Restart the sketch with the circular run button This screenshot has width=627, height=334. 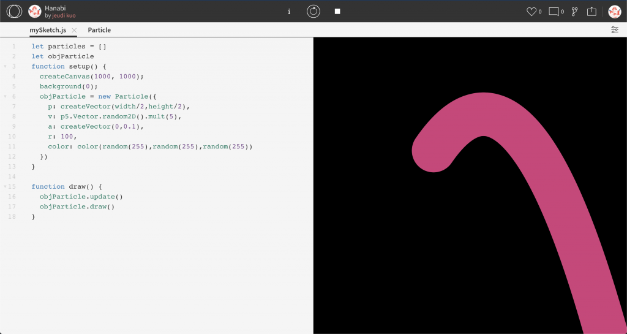(313, 11)
